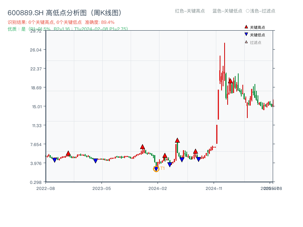Click the faint 过滤点 triangle icon in legend
The width and height of the screenshot is (303, 227).
point(246,42)
